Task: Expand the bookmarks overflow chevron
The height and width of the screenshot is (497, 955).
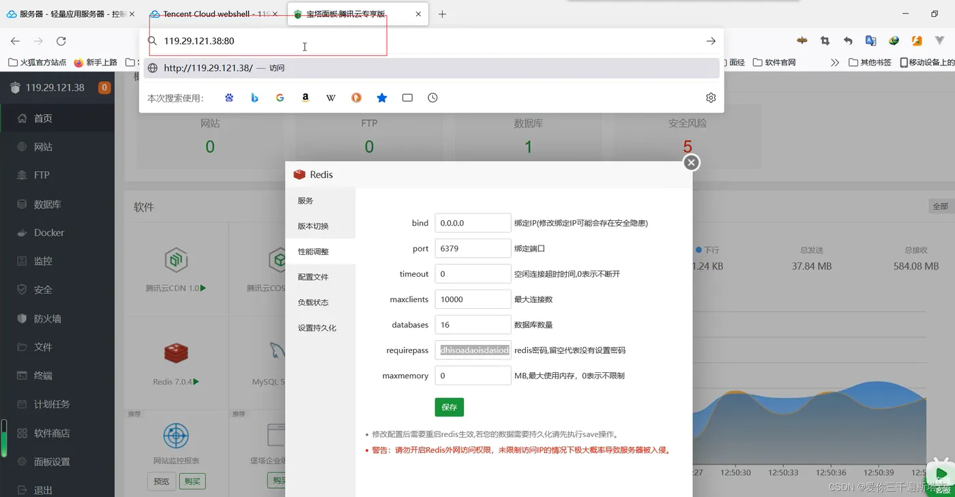Action: tap(835, 62)
